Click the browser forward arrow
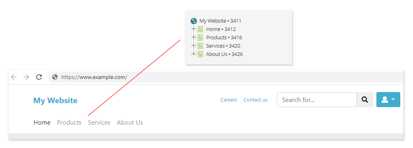 tap(26, 77)
